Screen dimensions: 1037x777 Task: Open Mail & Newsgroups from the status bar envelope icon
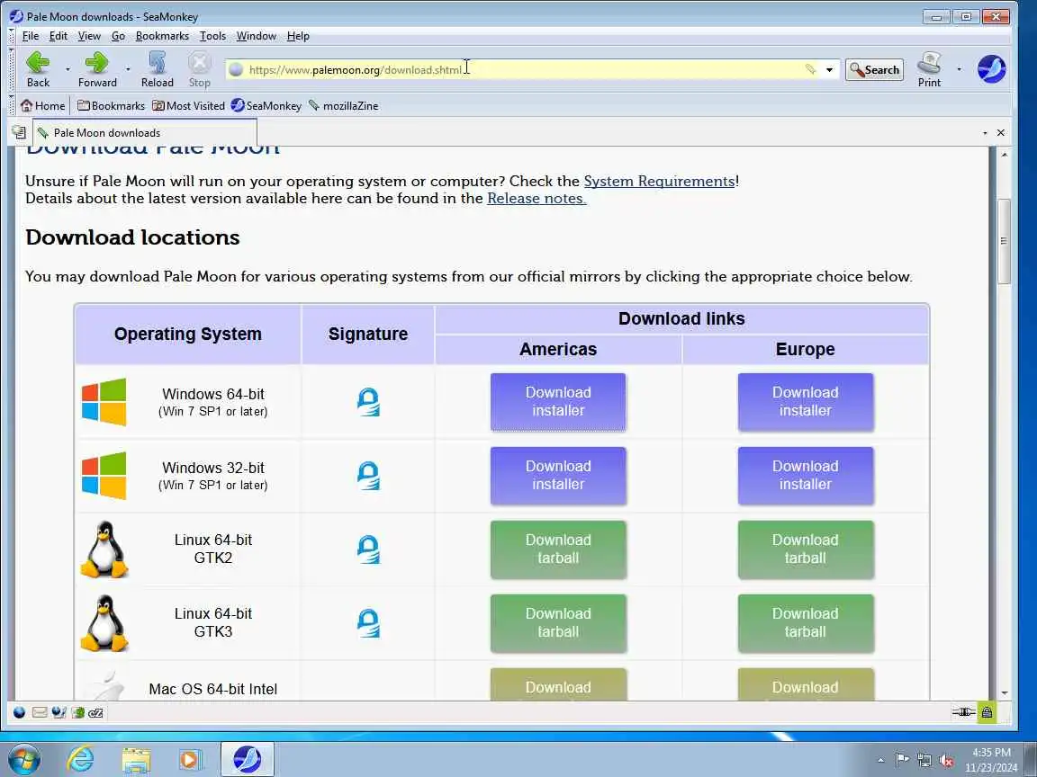tap(40, 712)
